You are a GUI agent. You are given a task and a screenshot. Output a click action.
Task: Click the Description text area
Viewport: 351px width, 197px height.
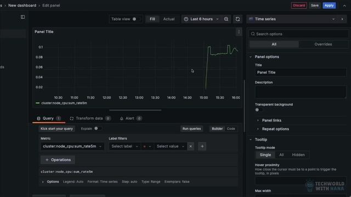[301, 92]
